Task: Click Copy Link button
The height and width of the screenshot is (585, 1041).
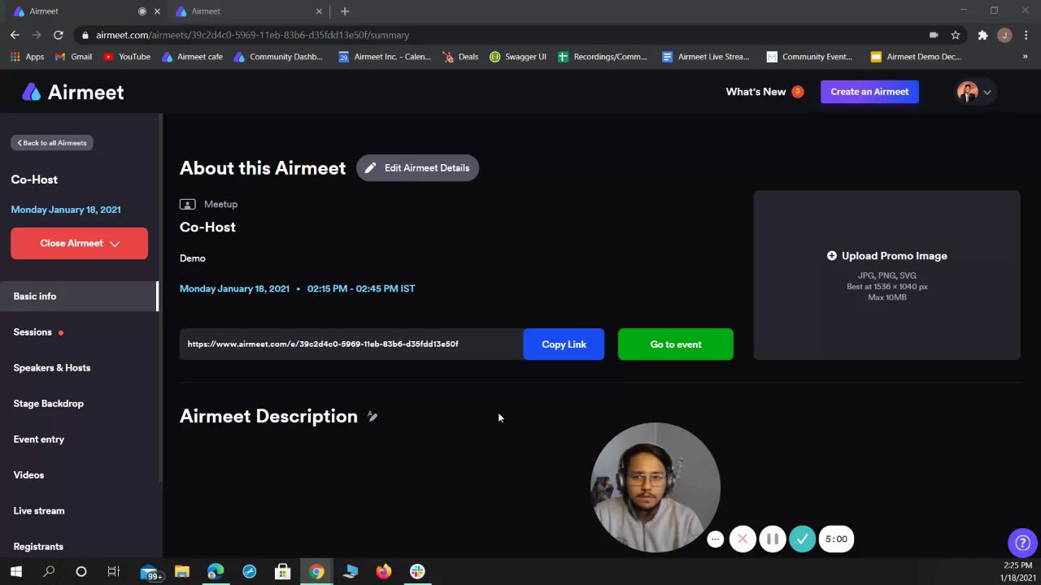Action: (564, 344)
